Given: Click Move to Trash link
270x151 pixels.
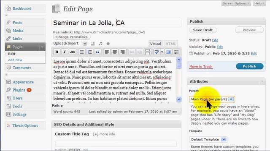Looking at the screenshot, I should (x=201, y=67).
